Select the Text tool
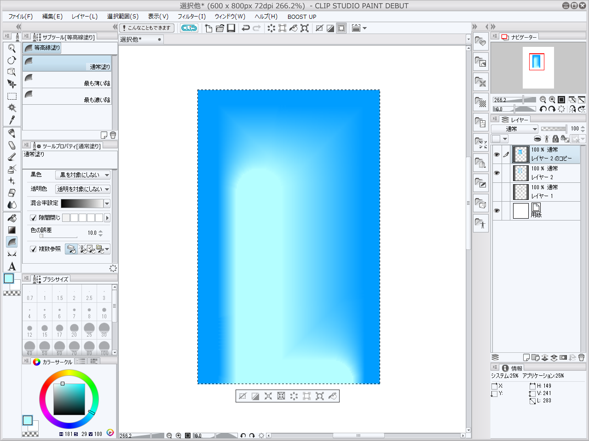The height and width of the screenshot is (441, 589). 12,266
